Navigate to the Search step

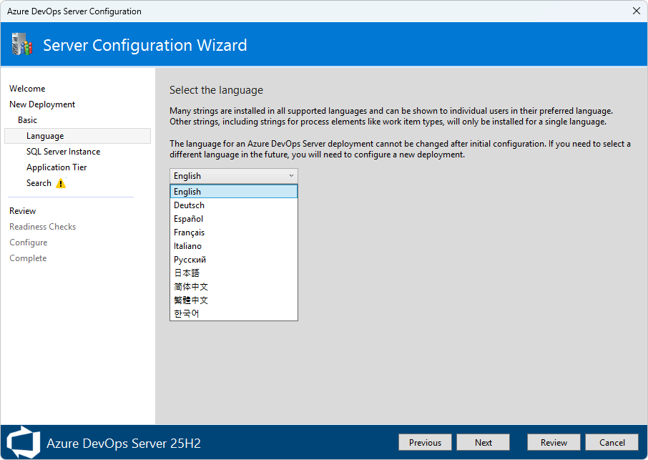(x=39, y=183)
